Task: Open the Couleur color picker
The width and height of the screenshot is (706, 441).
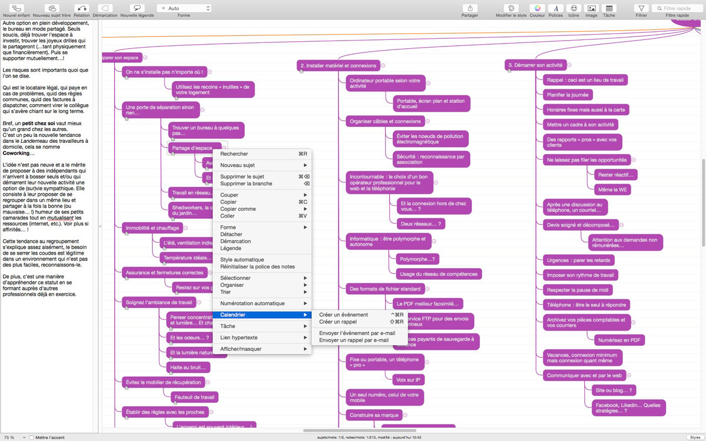Action: [537, 8]
